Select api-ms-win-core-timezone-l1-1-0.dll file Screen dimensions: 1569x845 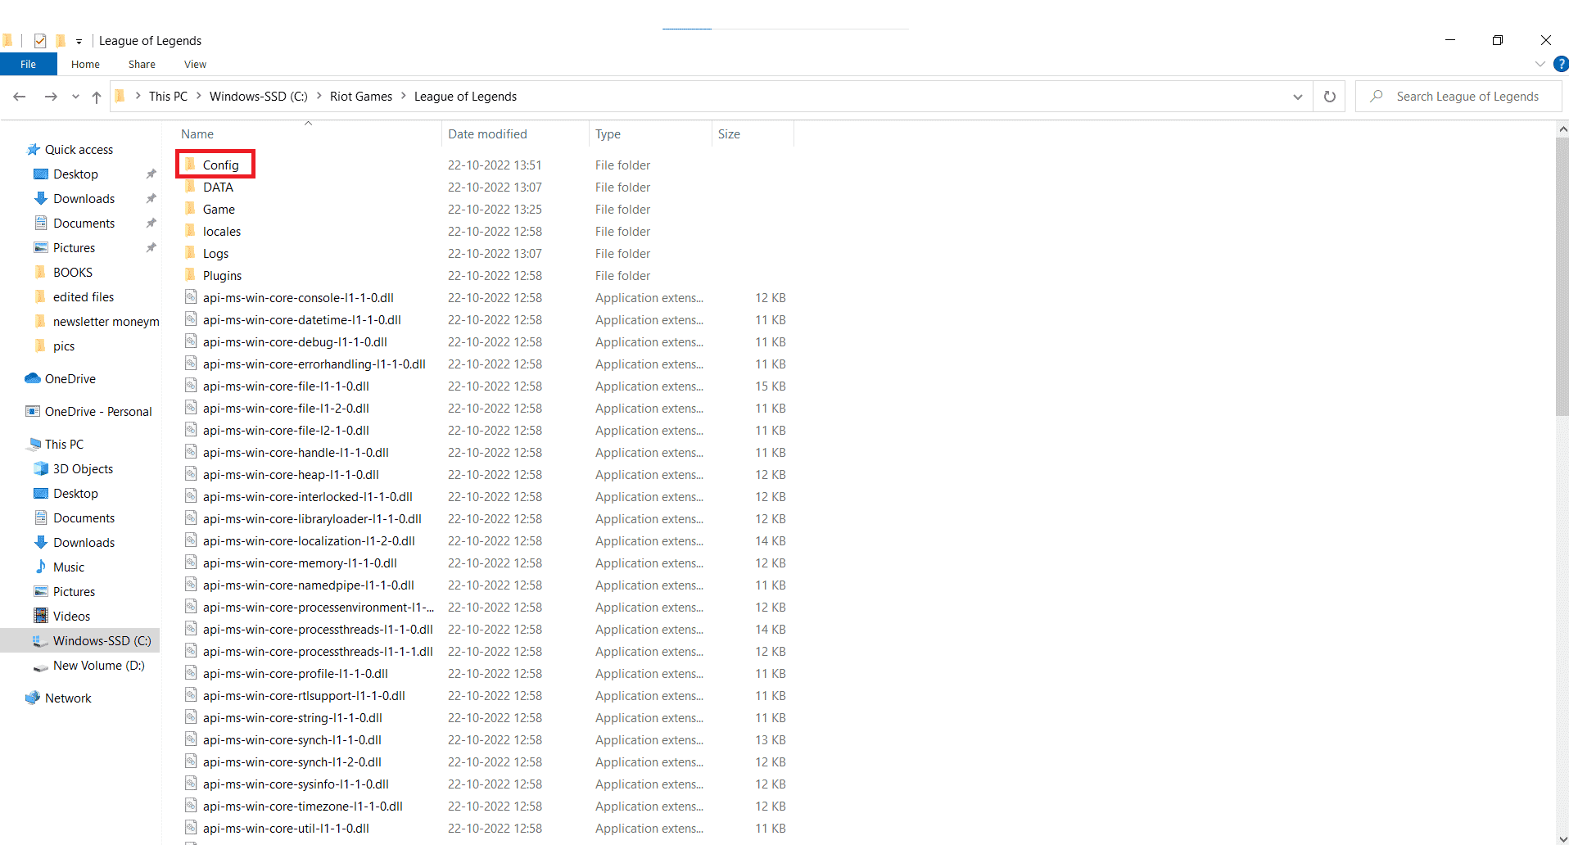click(x=303, y=807)
